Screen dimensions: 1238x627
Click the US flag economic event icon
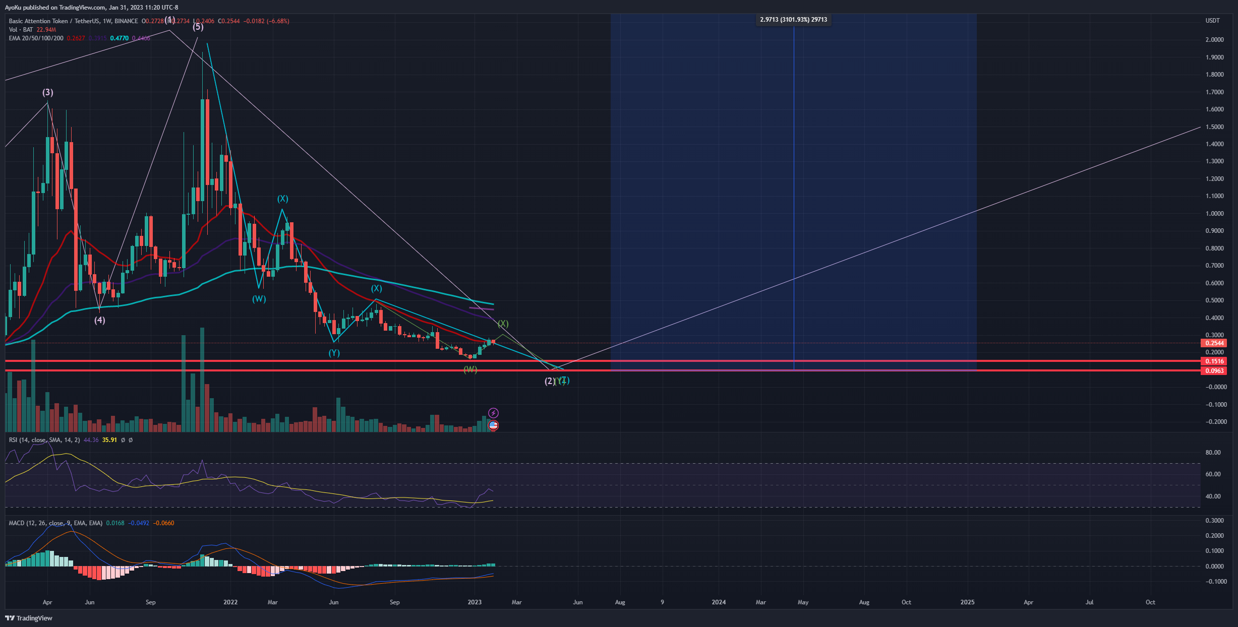click(493, 425)
